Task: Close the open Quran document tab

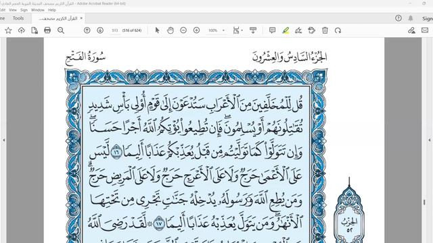Action: point(81,18)
